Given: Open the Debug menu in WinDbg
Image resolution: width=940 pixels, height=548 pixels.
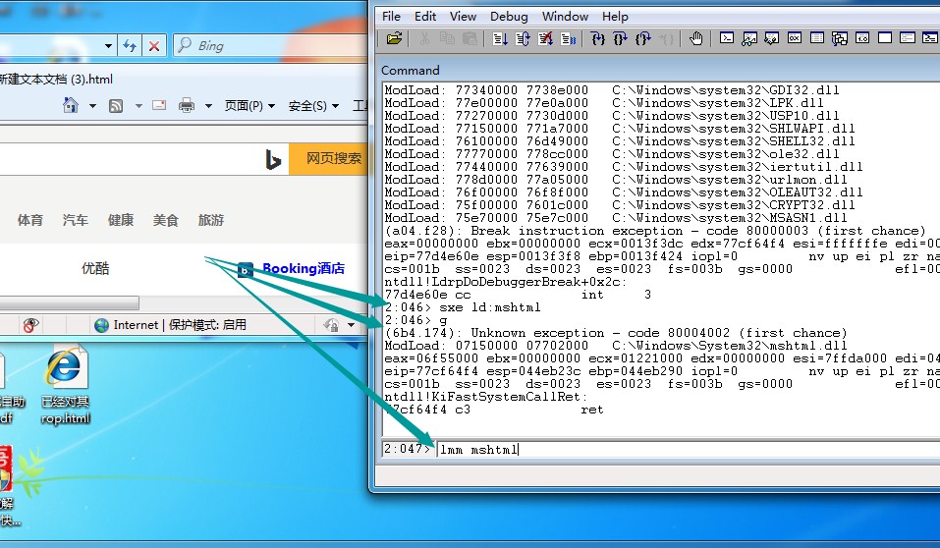Looking at the screenshot, I should pos(509,16).
